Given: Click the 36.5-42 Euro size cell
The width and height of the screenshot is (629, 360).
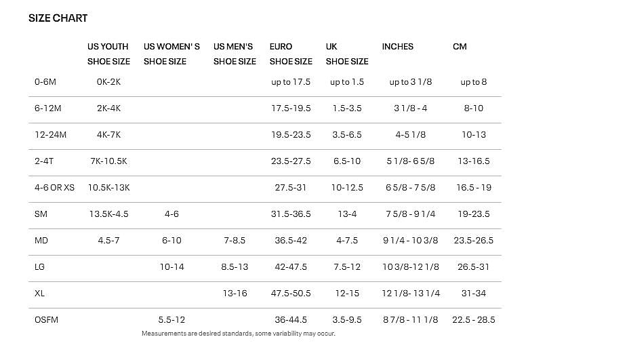Looking at the screenshot, I should click(x=291, y=241).
